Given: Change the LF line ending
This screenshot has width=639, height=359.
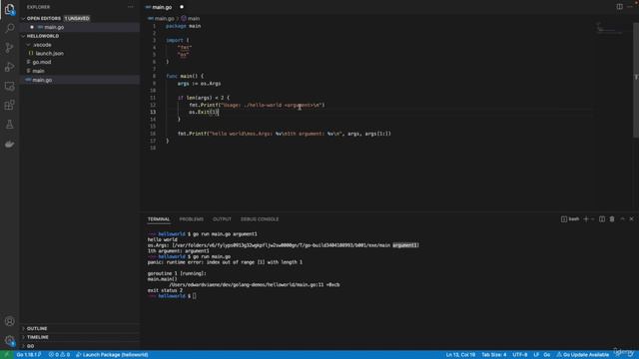Looking at the screenshot, I should pos(536,355).
